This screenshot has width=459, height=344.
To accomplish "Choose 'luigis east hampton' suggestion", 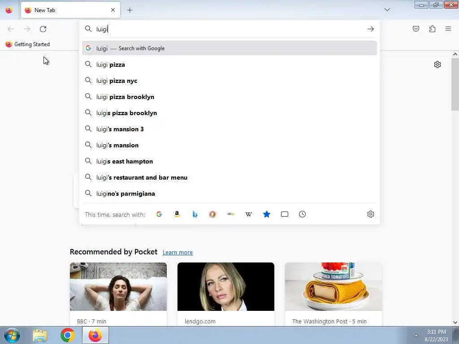I will [229, 161].
